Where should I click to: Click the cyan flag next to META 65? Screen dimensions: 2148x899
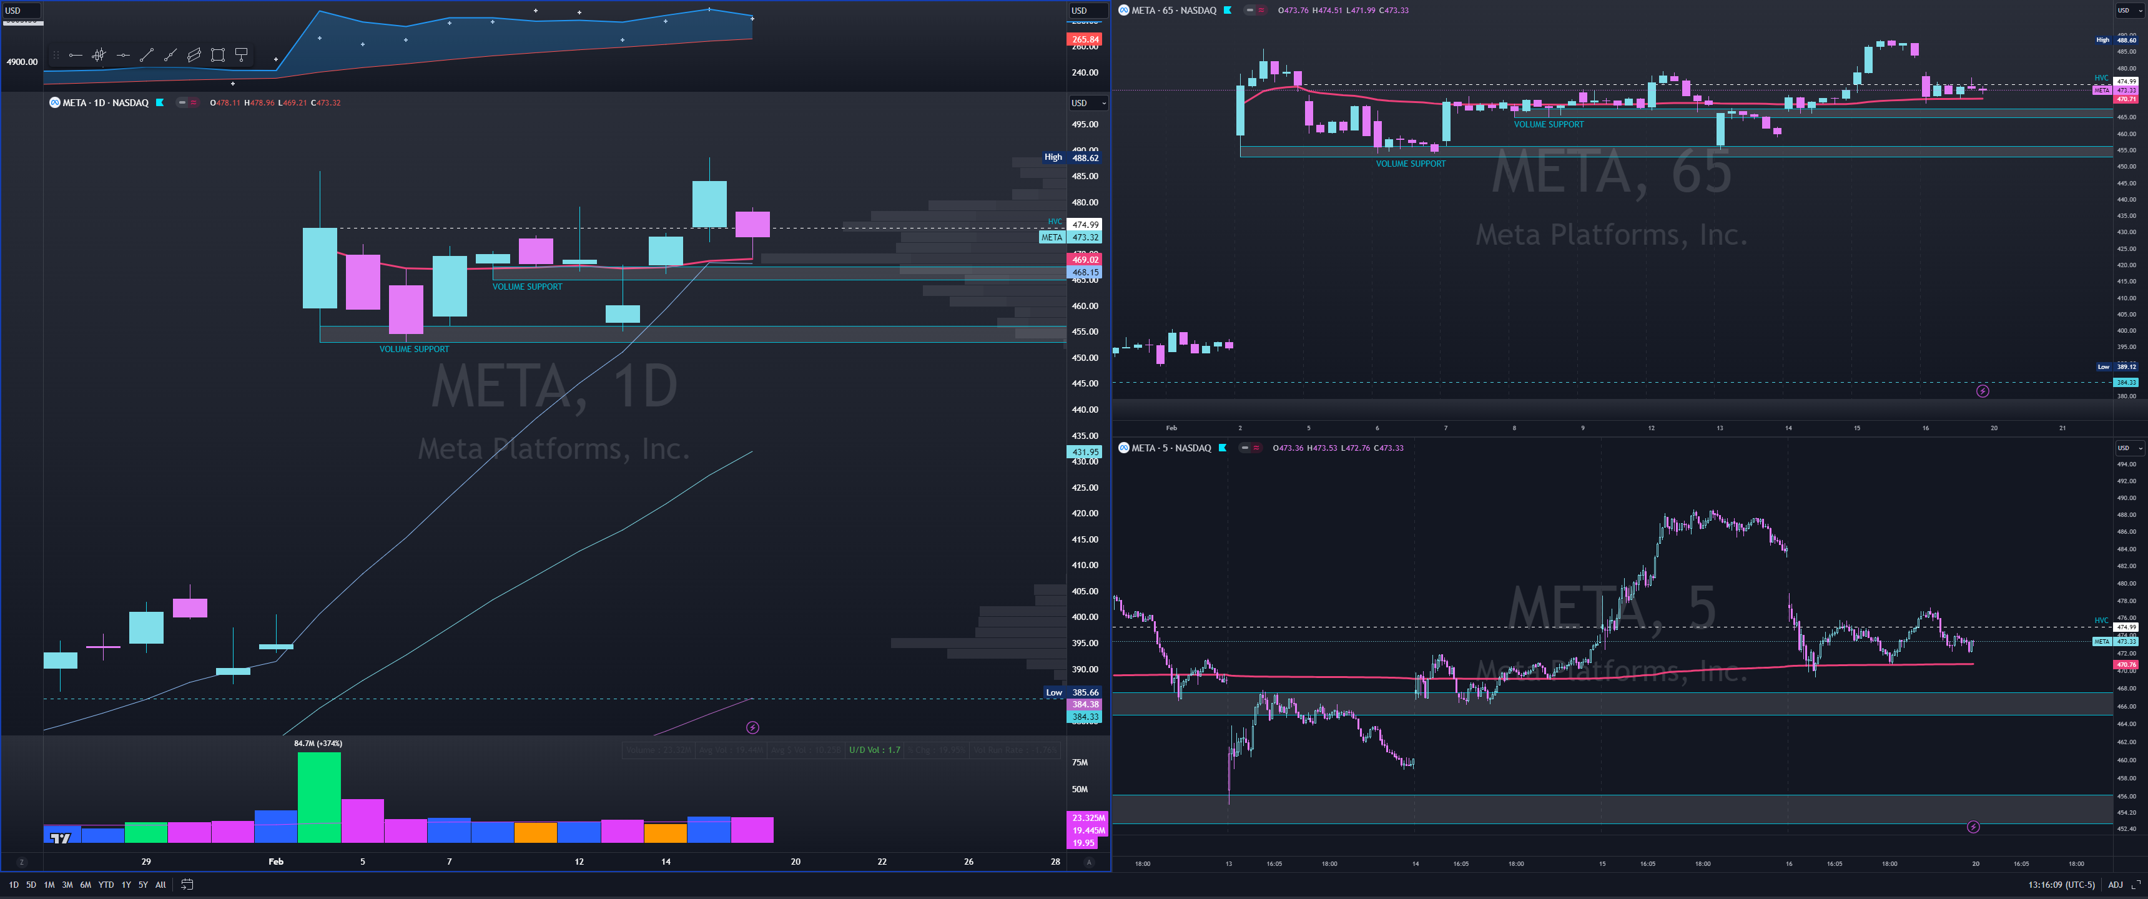click(x=1228, y=10)
